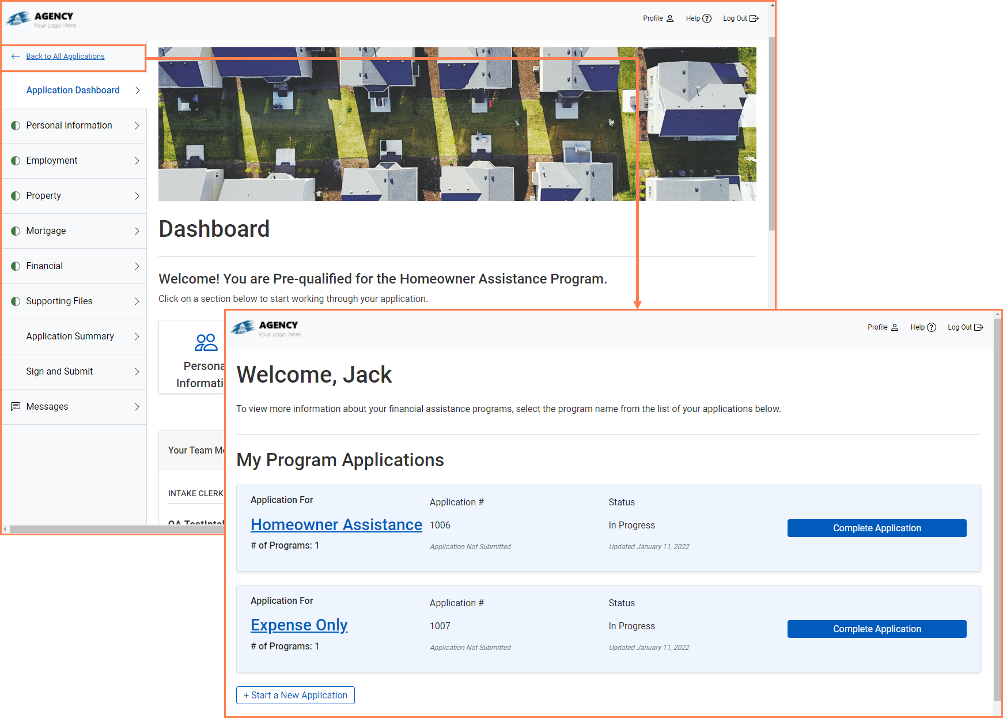
Task: Click the Personal Information people icon on dashboard
Action: 206,342
